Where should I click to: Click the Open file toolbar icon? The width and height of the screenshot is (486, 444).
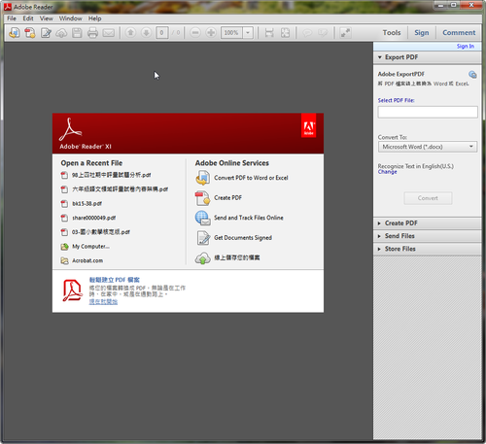(x=15, y=33)
